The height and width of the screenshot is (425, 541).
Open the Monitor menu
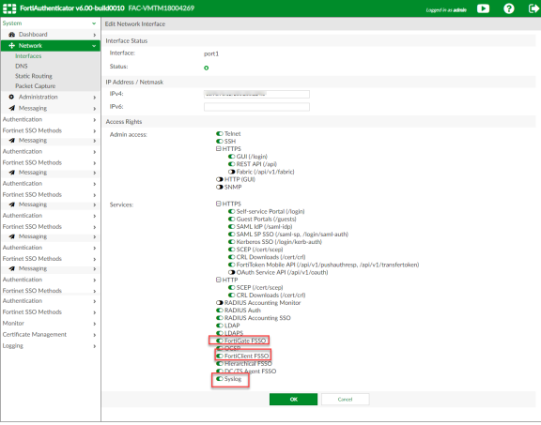pos(13,323)
